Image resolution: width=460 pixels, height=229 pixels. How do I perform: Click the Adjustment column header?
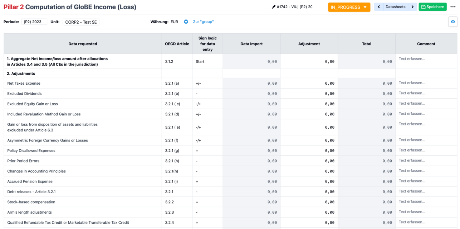click(x=309, y=44)
